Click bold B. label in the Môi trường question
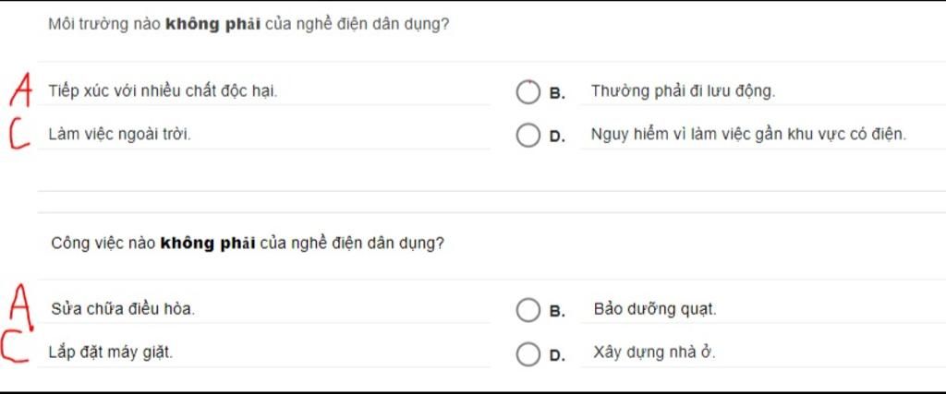 coord(557,93)
